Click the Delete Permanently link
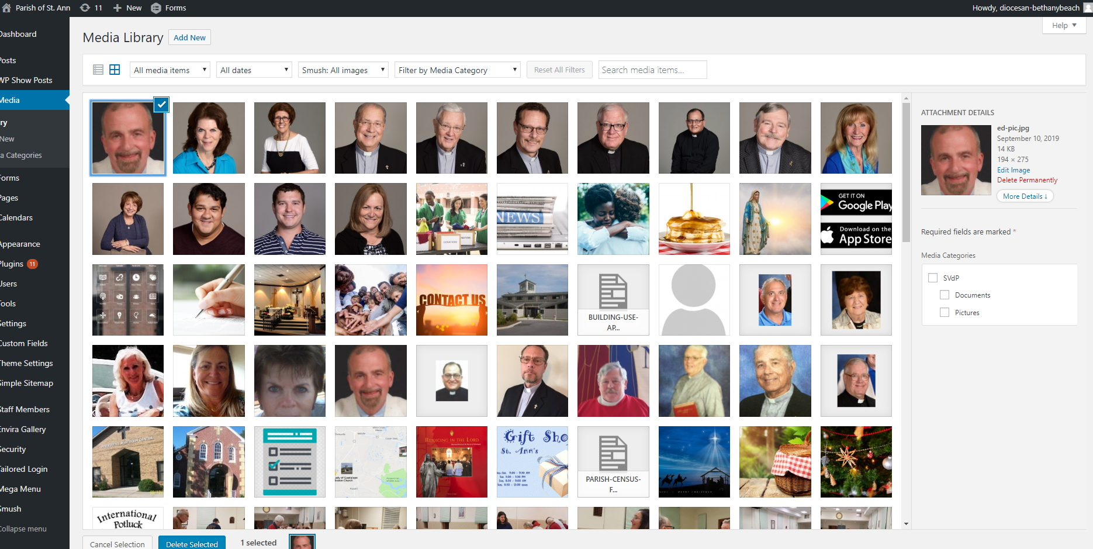This screenshot has width=1093, height=549. pos(1027,180)
